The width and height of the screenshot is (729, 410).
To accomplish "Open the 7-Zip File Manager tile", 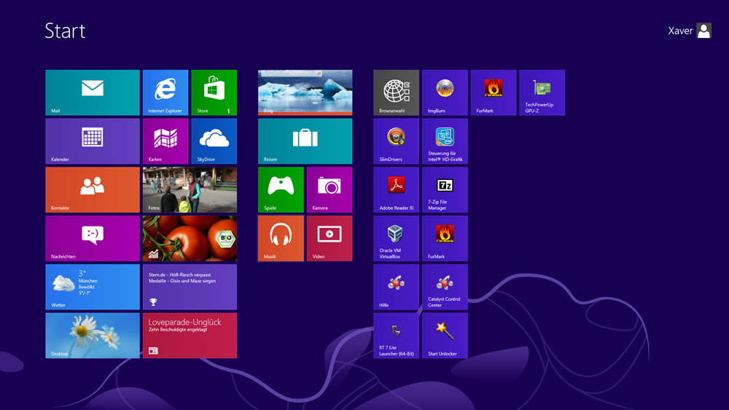I will pos(445,189).
